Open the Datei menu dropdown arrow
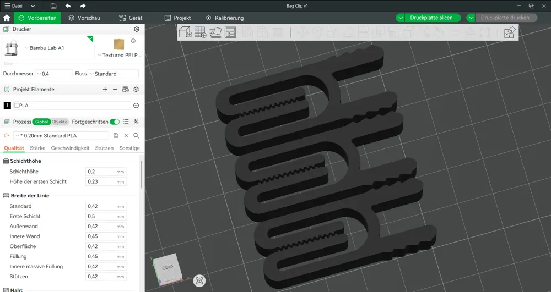This screenshot has height=292, width=551. click(33, 6)
